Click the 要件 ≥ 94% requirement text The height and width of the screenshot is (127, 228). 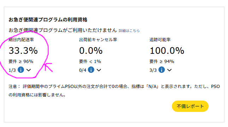pyautogui.click(x=162, y=62)
